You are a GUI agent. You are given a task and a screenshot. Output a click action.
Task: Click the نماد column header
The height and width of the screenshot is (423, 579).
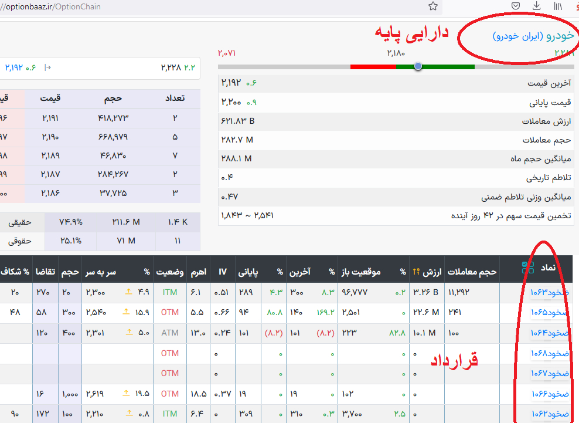click(x=548, y=268)
